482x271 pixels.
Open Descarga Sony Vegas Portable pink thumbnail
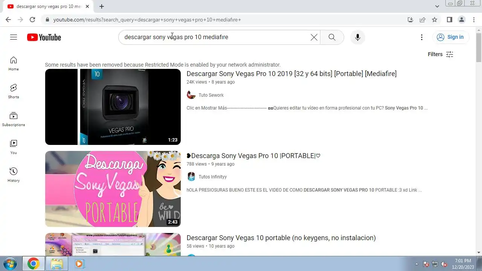[x=113, y=189]
